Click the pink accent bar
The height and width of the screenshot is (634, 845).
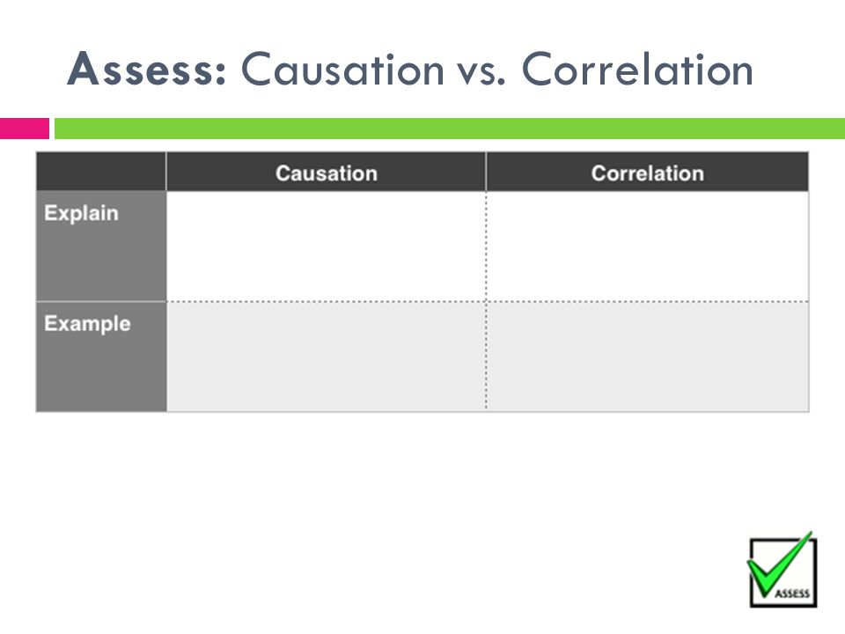pyautogui.click(x=25, y=129)
